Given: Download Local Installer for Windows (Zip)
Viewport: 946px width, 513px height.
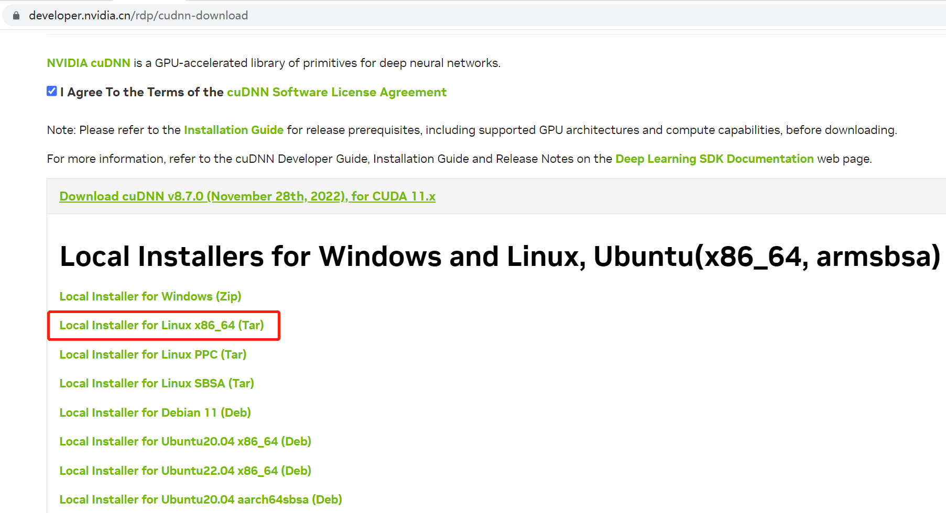Looking at the screenshot, I should pos(150,296).
